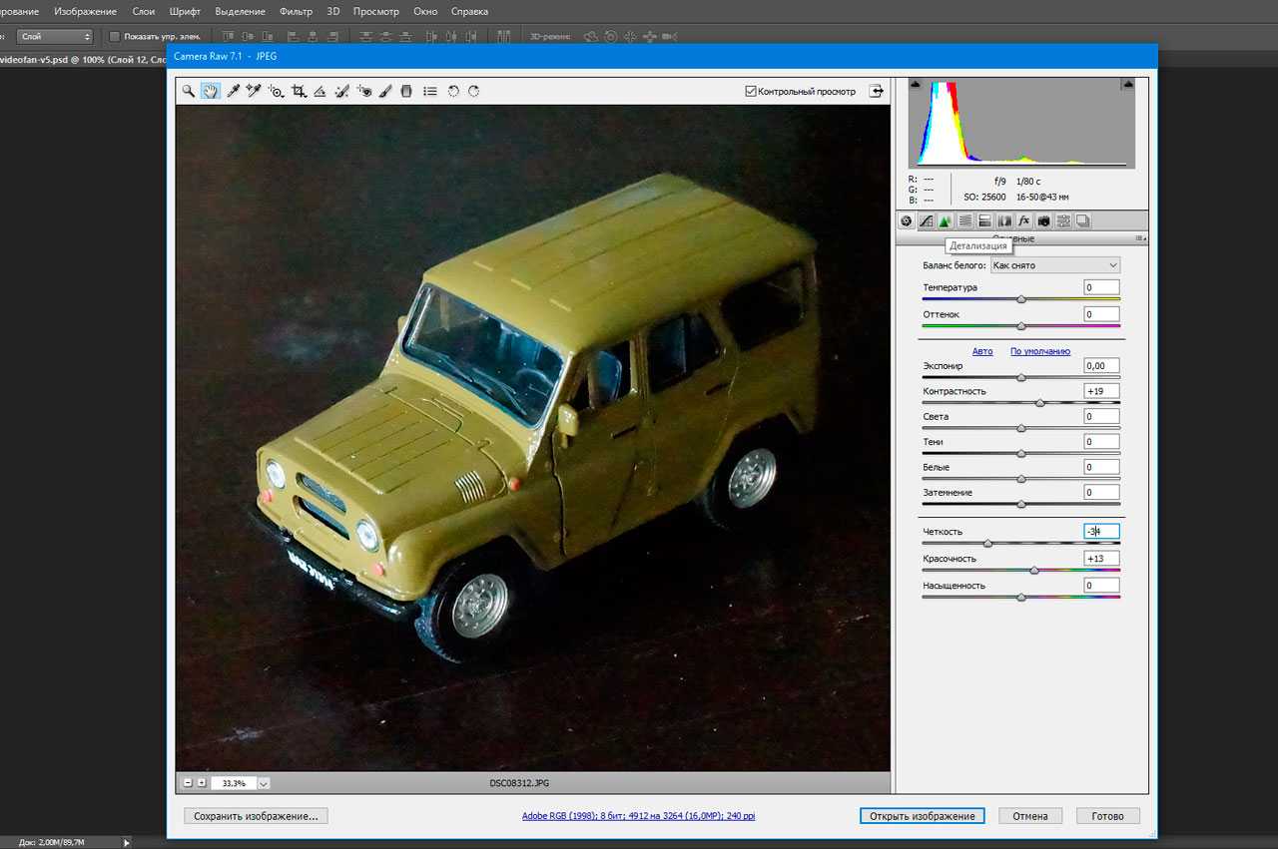Click the Контрастность slider handle
Screen dimensions: 1278x849
pos(1040,403)
